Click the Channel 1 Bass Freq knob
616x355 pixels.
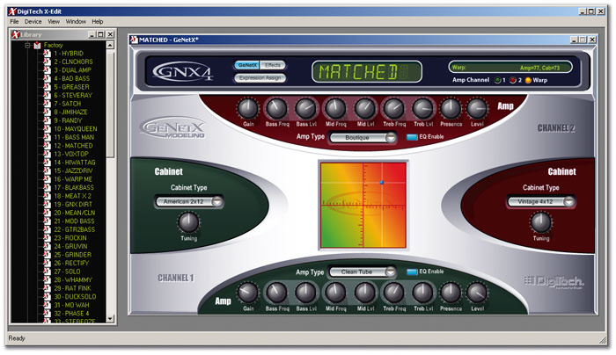[x=276, y=293]
